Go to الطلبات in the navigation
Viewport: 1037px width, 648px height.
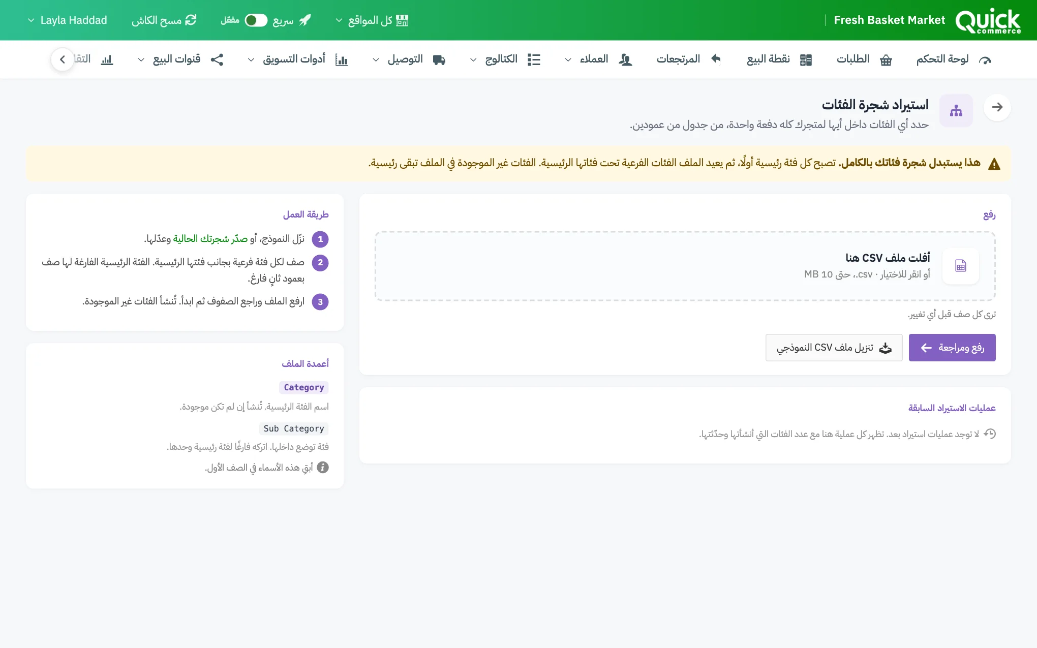(864, 59)
